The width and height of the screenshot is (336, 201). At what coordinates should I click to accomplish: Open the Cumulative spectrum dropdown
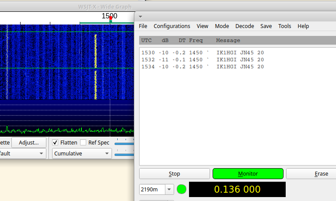click(x=82, y=154)
